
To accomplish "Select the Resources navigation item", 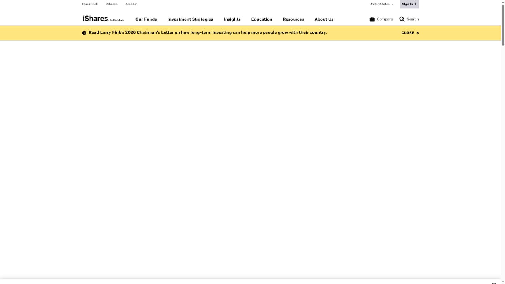I will point(294,19).
